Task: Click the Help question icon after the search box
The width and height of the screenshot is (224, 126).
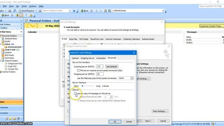Action: (x=74, y=11)
